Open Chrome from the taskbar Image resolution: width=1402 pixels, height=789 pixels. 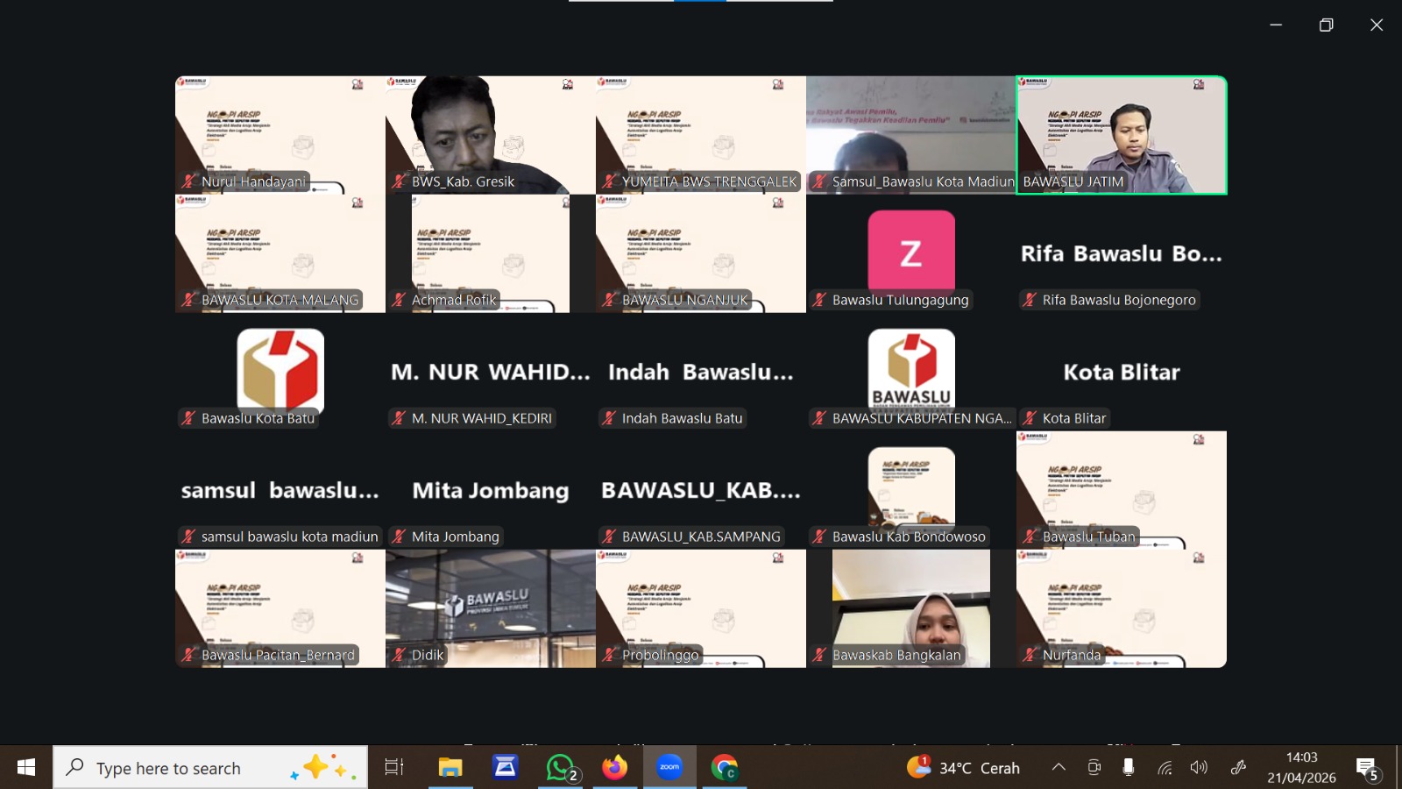click(725, 768)
